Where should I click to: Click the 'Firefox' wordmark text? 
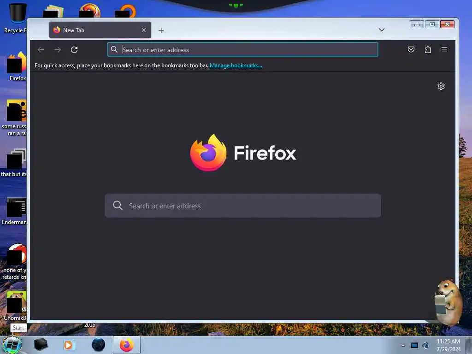265,153
